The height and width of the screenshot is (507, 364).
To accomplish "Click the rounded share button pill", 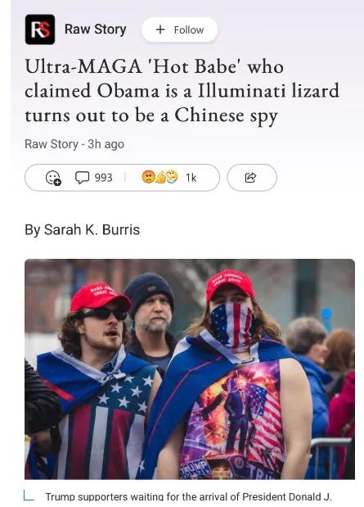I will point(252,178).
